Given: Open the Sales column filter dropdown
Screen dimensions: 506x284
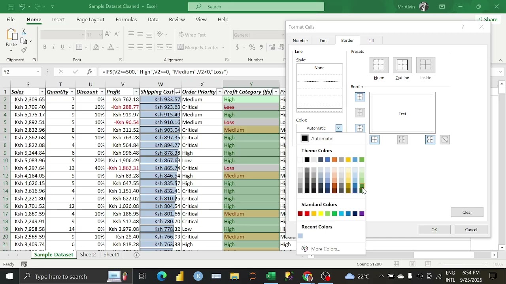Looking at the screenshot, I should pos(42,92).
